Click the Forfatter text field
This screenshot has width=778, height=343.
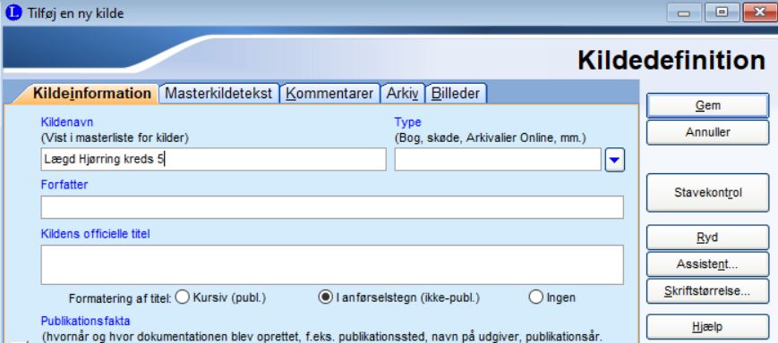(x=332, y=207)
